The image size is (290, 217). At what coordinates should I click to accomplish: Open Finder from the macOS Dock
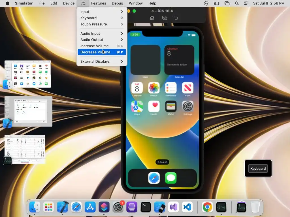pyautogui.click(x=35, y=207)
